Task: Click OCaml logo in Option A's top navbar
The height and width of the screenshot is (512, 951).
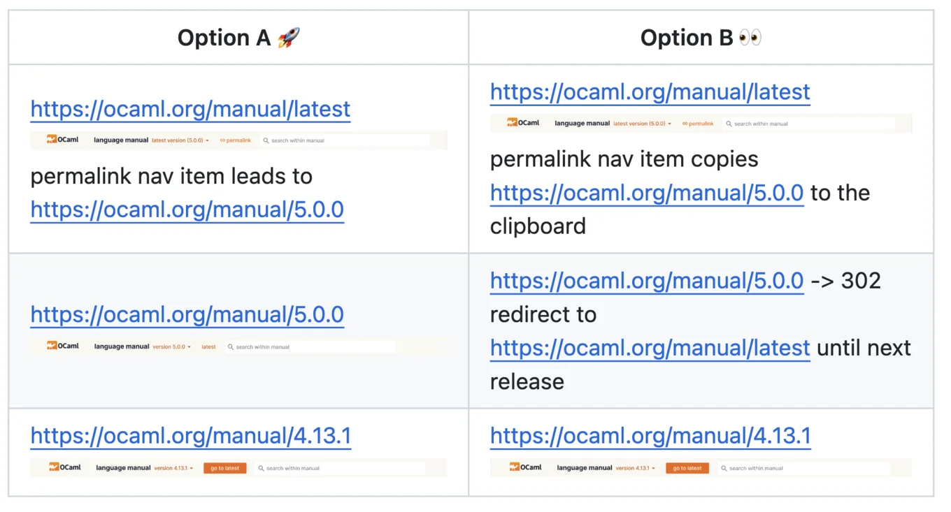Action: pyautogui.click(x=62, y=140)
